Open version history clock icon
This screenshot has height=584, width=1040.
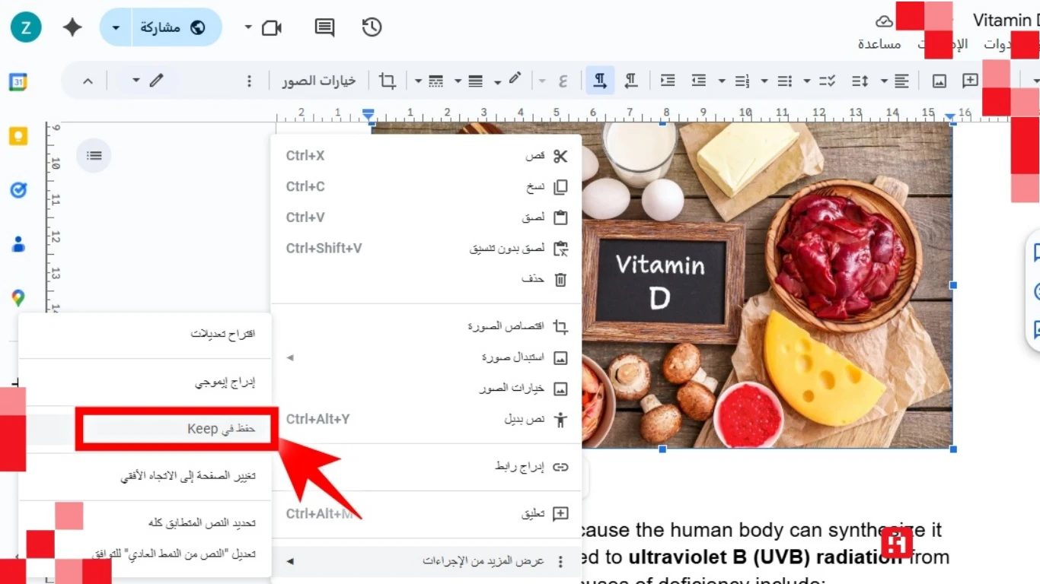pyautogui.click(x=372, y=28)
